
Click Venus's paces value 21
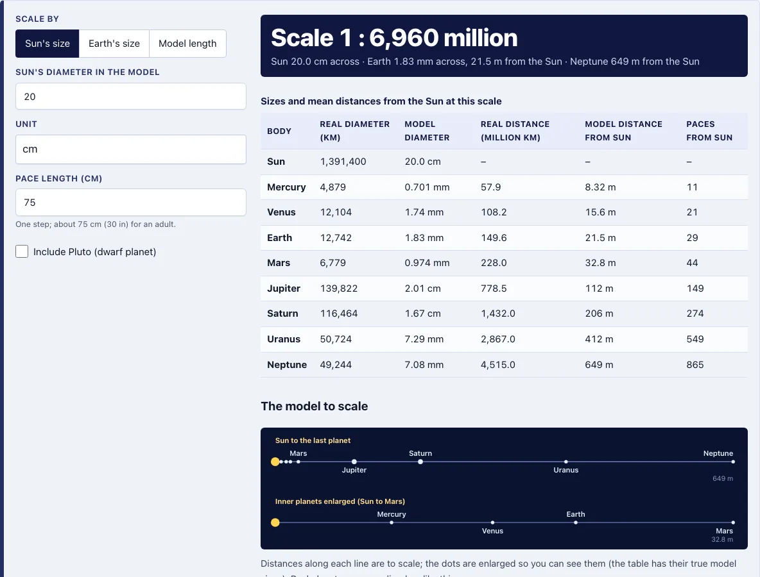coord(692,212)
